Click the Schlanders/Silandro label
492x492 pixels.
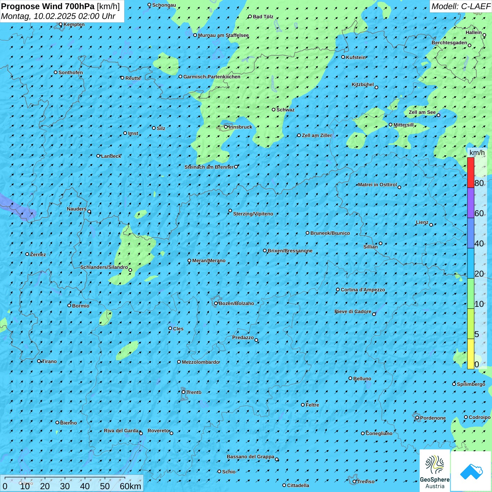pyautogui.click(x=104, y=267)
